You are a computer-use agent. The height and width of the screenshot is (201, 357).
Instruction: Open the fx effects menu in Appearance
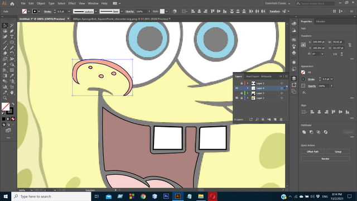tap(304, 93)
